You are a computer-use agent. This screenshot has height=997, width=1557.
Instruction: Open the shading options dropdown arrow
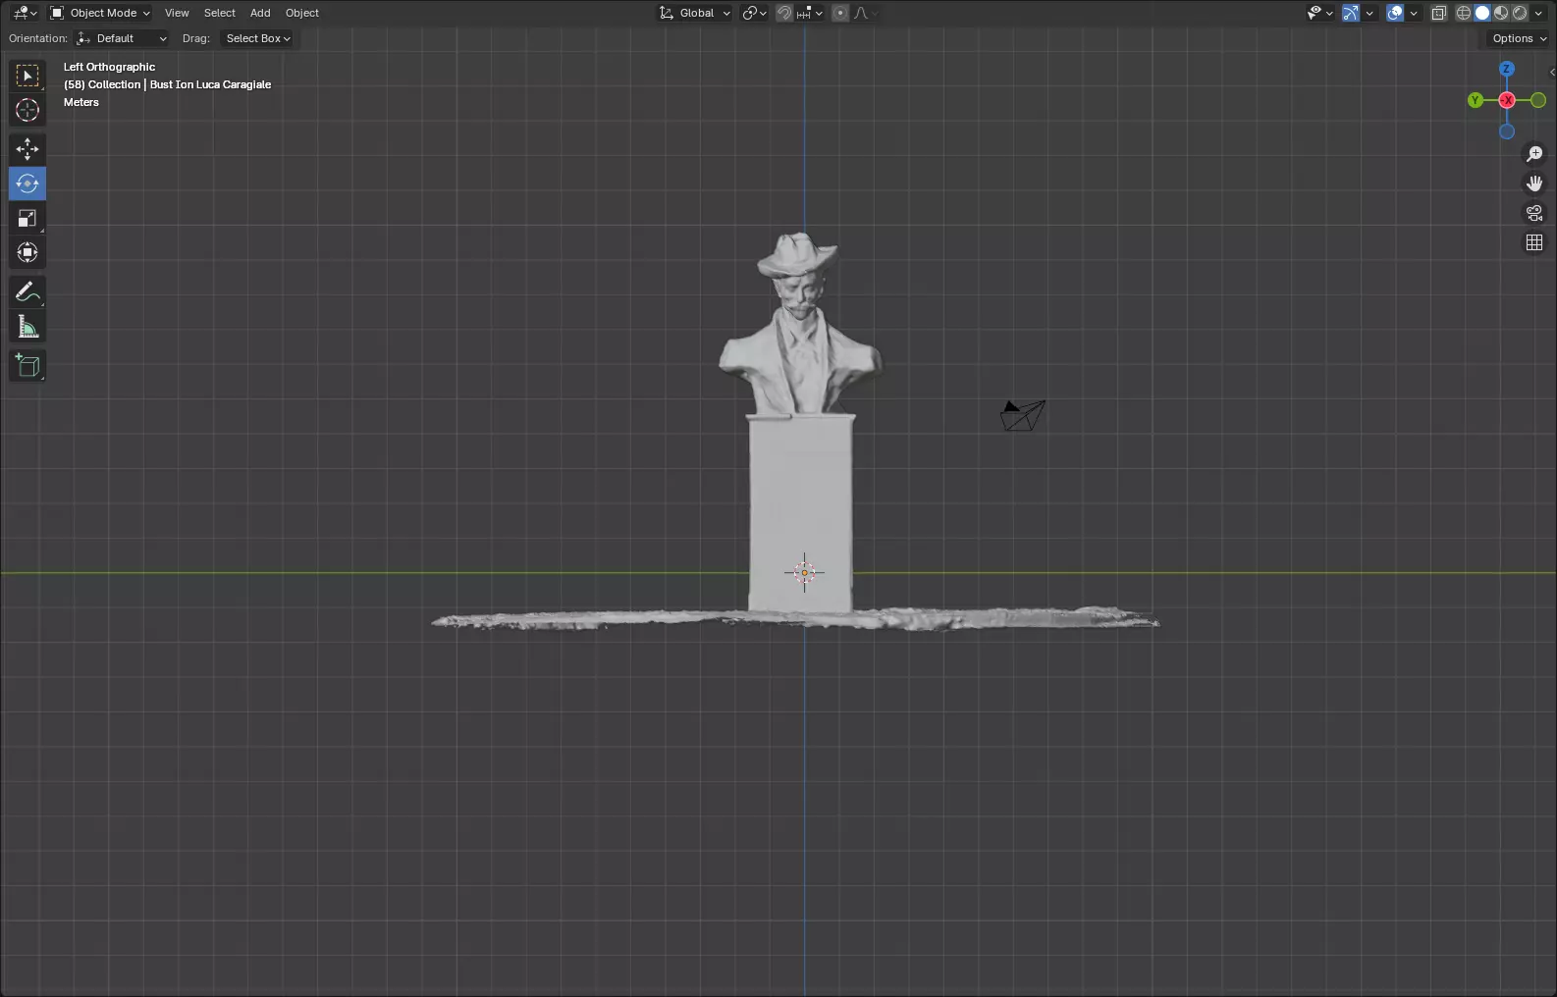[x=1539, y=13]
